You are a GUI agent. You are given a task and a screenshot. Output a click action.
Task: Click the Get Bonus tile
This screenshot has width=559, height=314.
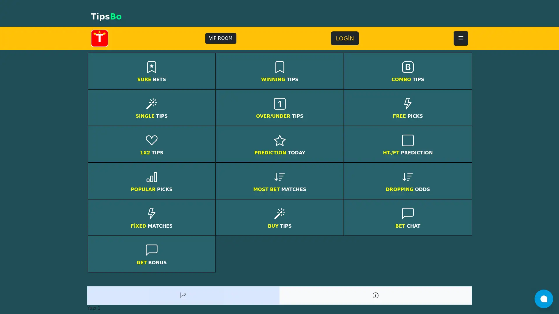point(151,254)
